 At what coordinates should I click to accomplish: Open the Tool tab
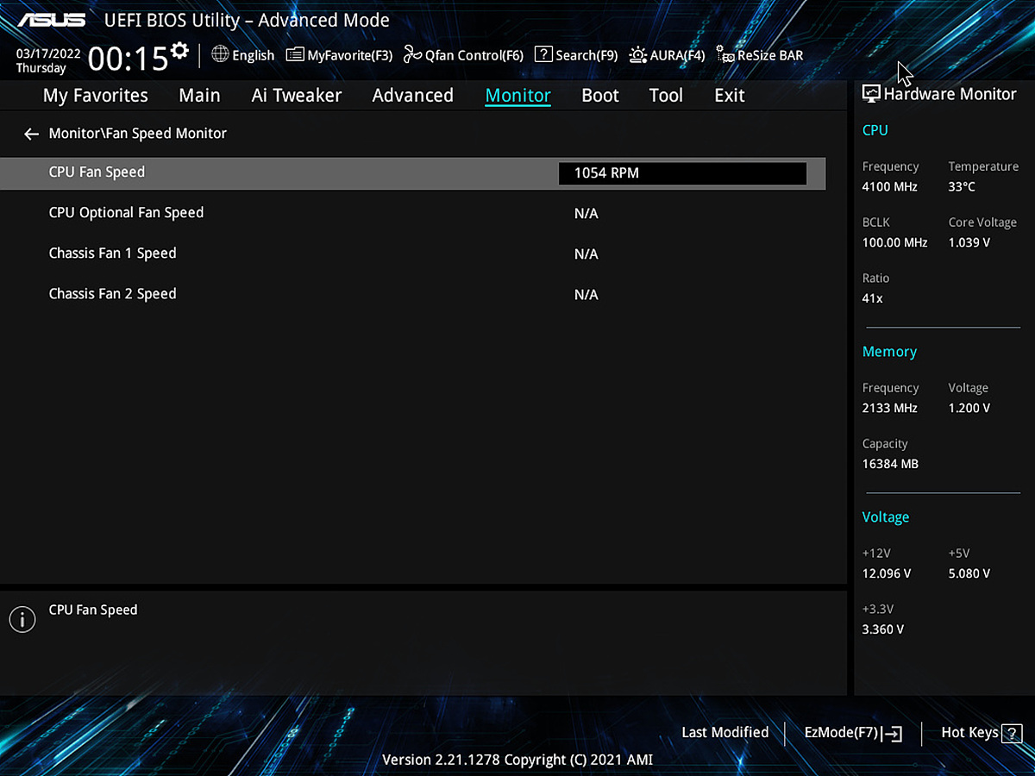pos(666,96)
